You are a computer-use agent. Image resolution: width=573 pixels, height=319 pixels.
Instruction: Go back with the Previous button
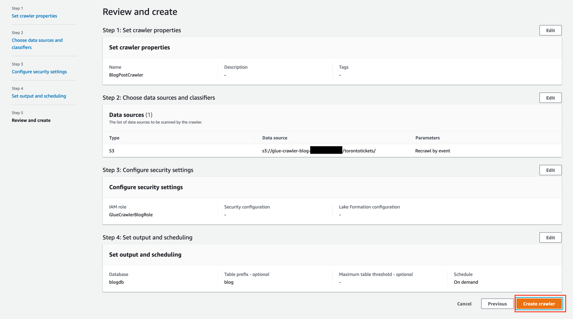point(497,304)
